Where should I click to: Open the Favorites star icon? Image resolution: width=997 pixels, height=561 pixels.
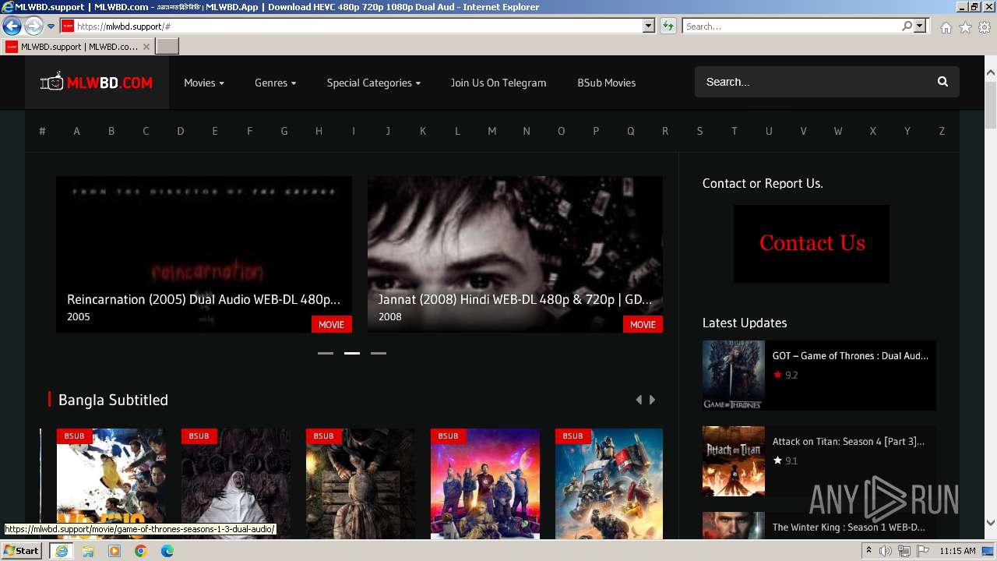point(965,27)
